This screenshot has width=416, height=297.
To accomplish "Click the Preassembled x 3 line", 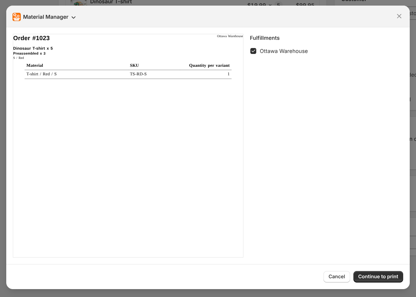I will tap(30, 53).
